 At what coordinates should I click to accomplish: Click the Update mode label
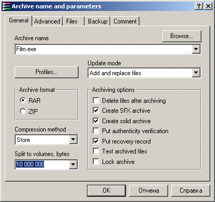click(x=104, y=63)
